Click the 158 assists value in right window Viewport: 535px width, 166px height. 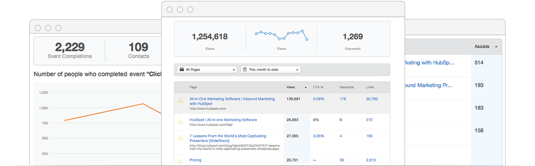[x=479, y=130]
